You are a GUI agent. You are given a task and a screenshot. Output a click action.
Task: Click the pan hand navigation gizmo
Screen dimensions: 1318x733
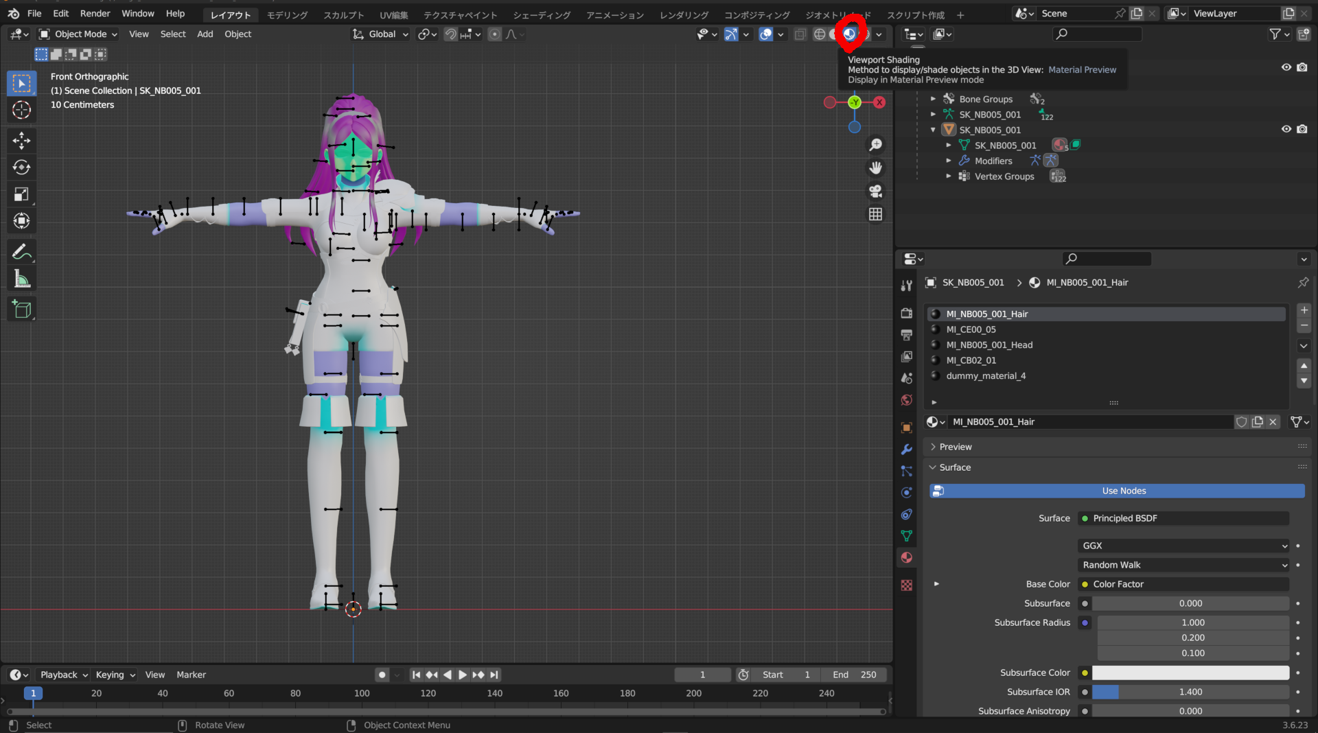(x=875, y=168)
